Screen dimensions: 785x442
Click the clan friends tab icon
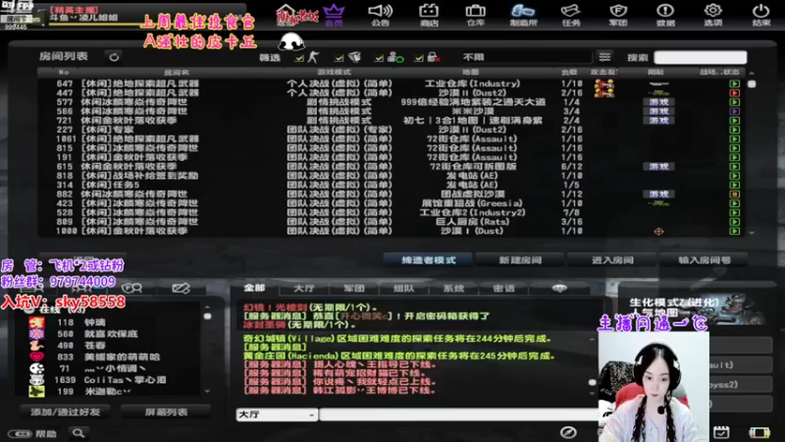point(132,288)
